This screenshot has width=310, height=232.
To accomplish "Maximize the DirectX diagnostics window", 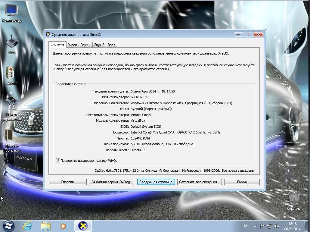I will coord(248,34).
